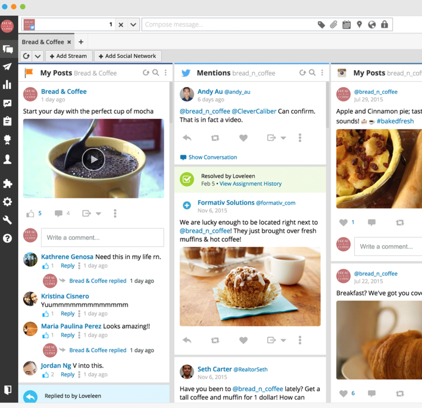Refresh the My Posts Bread & Coffee stream

pyautogui.click(x=146, y=73)
